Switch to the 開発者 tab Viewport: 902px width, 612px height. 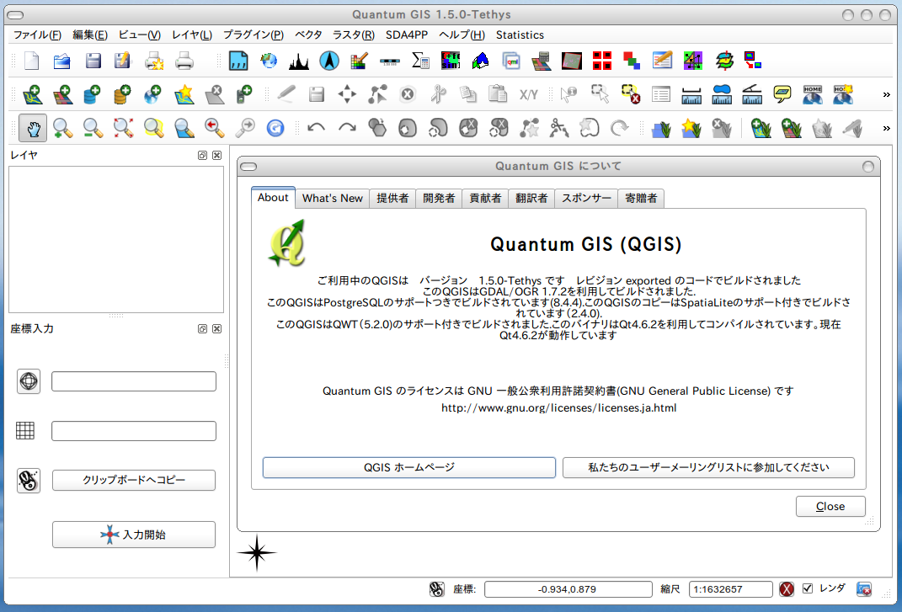pos(439,199)
